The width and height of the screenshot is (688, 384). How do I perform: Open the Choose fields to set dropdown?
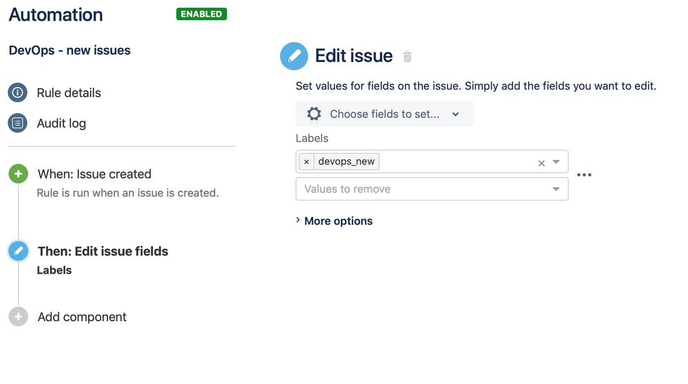(384, 114)
